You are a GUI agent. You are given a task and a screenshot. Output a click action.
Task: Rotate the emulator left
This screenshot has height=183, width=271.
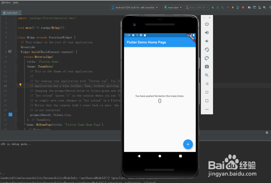[207, 50]
